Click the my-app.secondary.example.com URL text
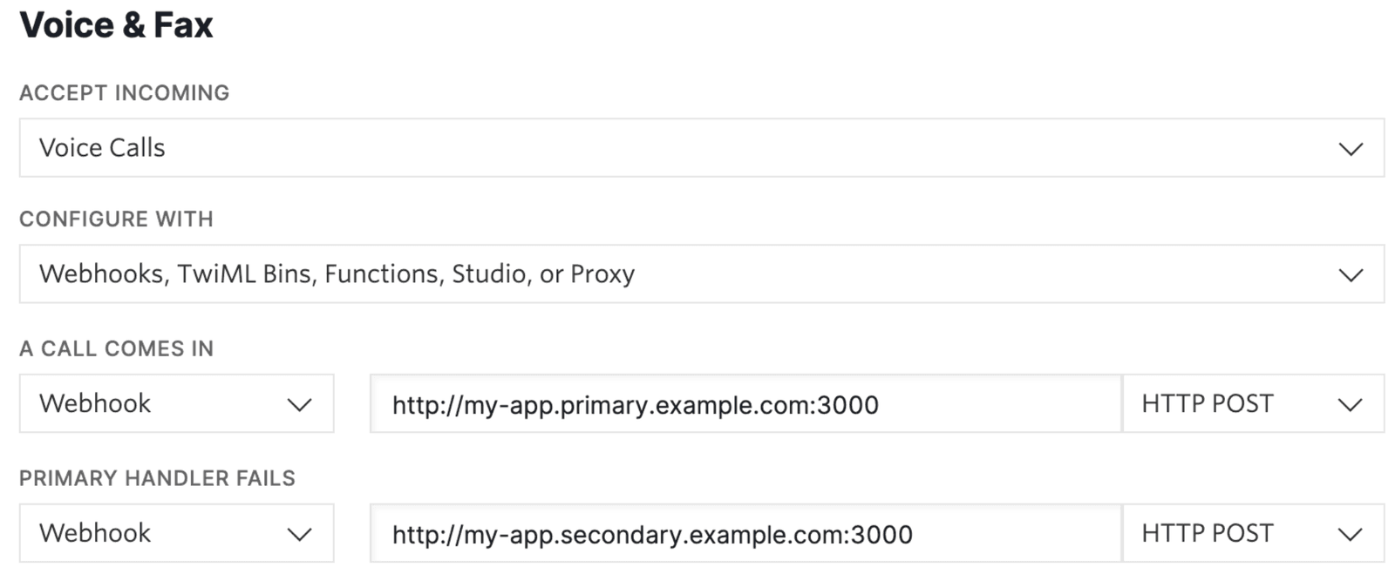This screenshot has height=574, width=1395. [x=652, y=533]
